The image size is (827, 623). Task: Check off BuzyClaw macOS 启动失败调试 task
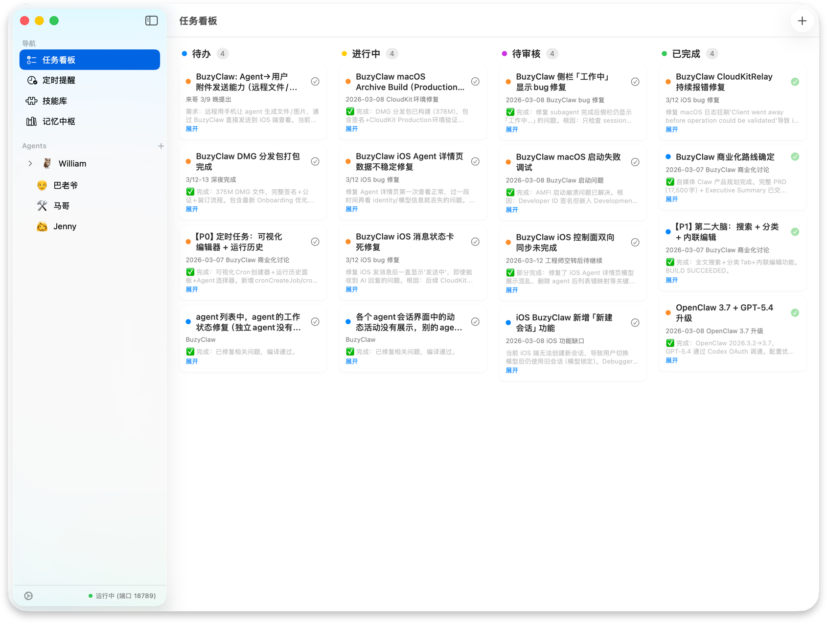pyautogui.click(x=635, y=162)
